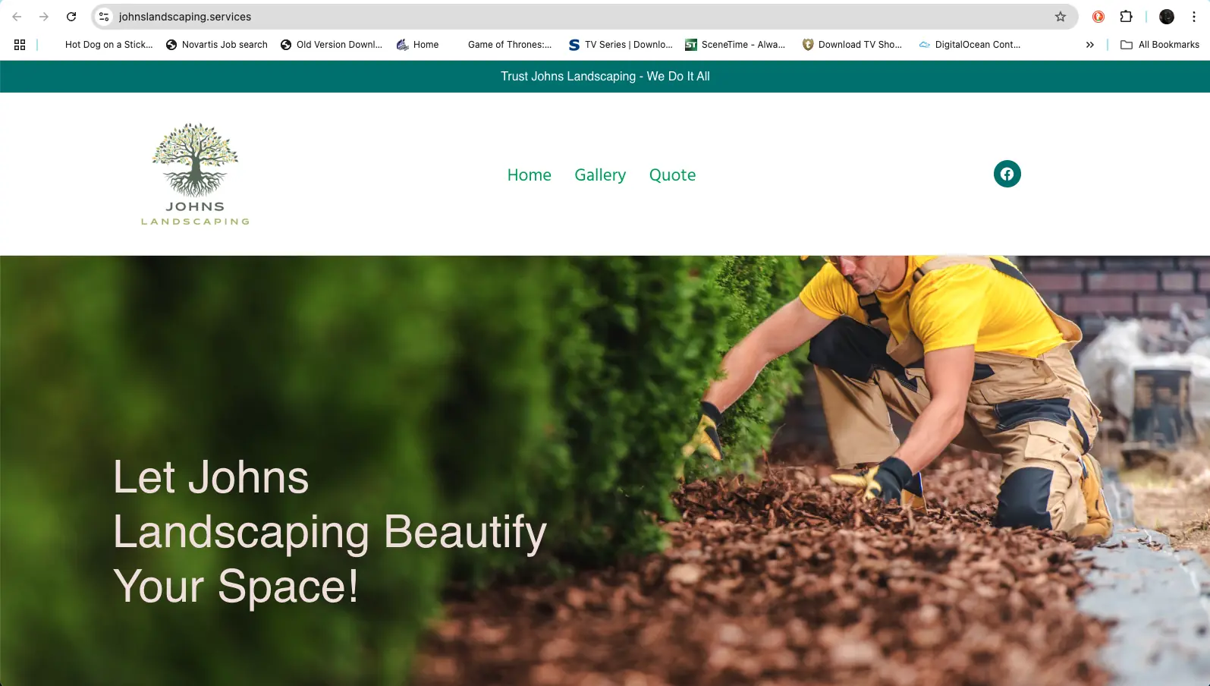This screenshot has height=686, width=1210.
Task: Expand hidden bookmarks with the double chevron
Action: tap(1089, 45)
